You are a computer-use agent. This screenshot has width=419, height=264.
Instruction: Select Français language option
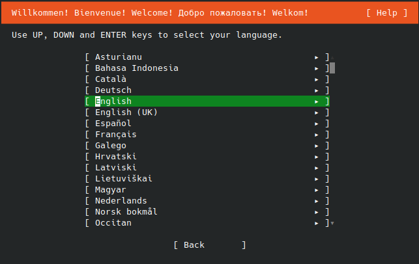(x=207, y=135)
